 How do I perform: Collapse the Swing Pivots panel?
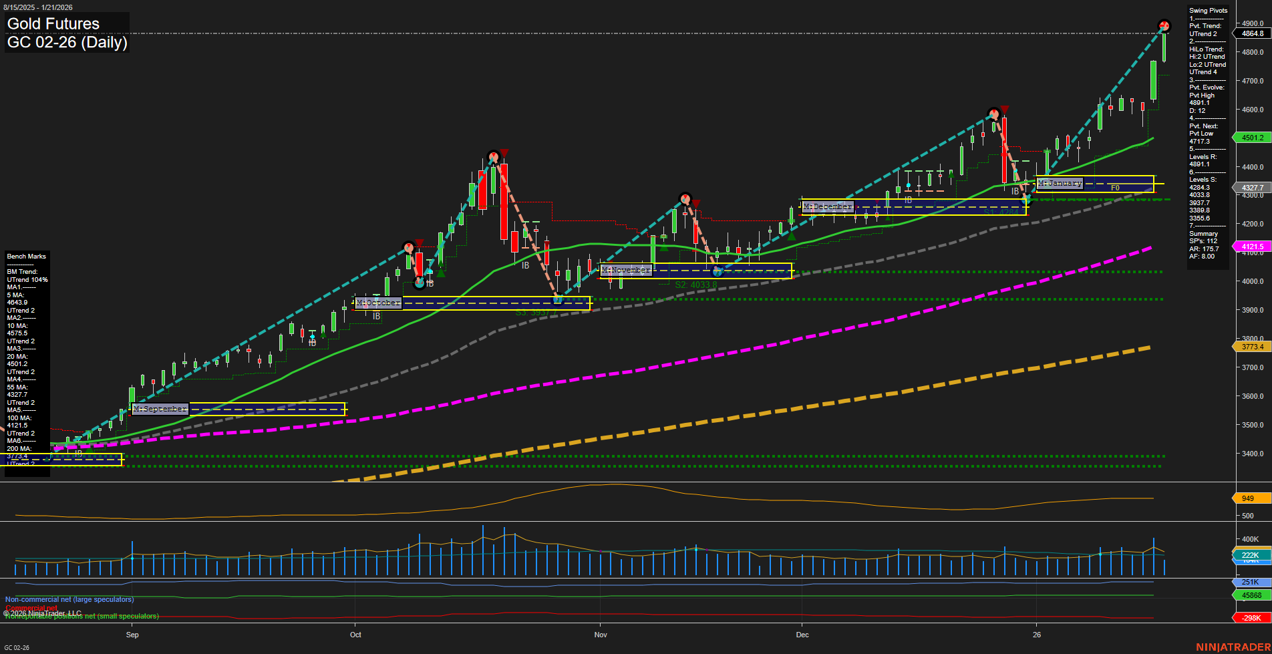tap(1208, 10)
